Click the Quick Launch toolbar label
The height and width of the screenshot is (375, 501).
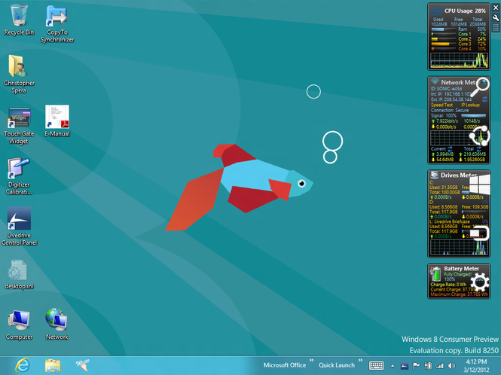click(x=337, y=365)
